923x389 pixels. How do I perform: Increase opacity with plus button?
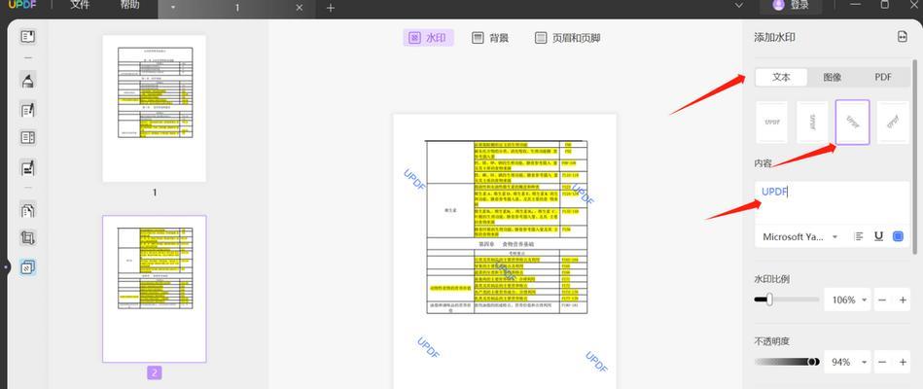(x=903, y=362)
